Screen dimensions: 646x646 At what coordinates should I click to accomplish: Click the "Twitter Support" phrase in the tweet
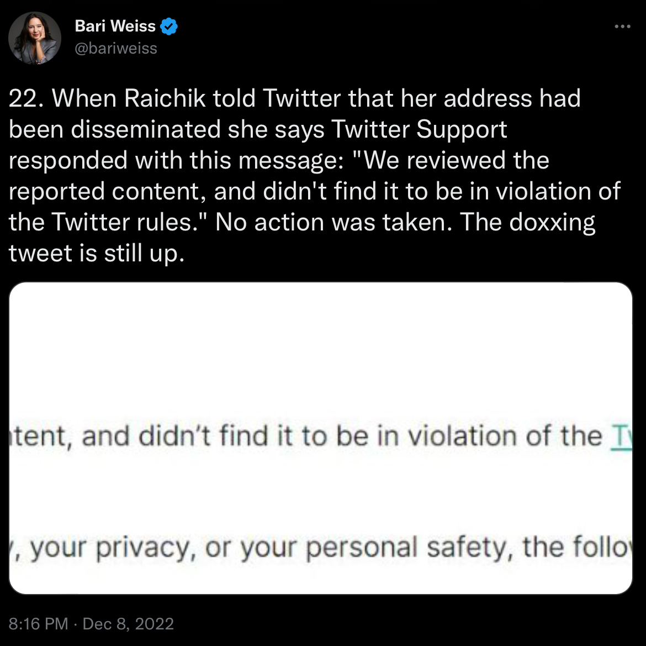point(419,130)
